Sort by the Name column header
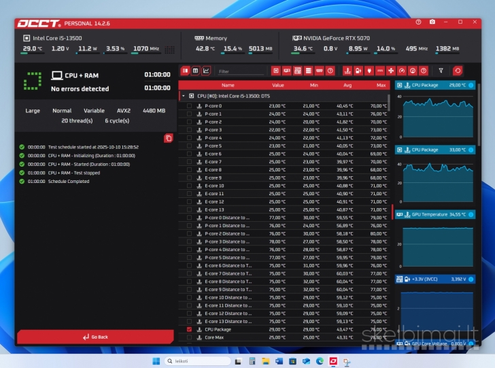 click(x=228, y=85)
